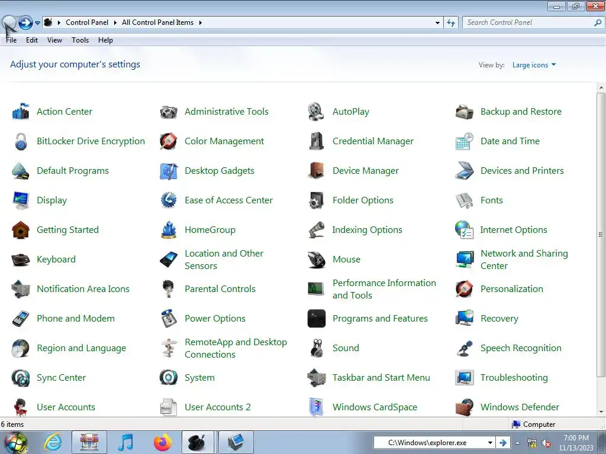Open the Network and Sharing Center link

point(524,260)
